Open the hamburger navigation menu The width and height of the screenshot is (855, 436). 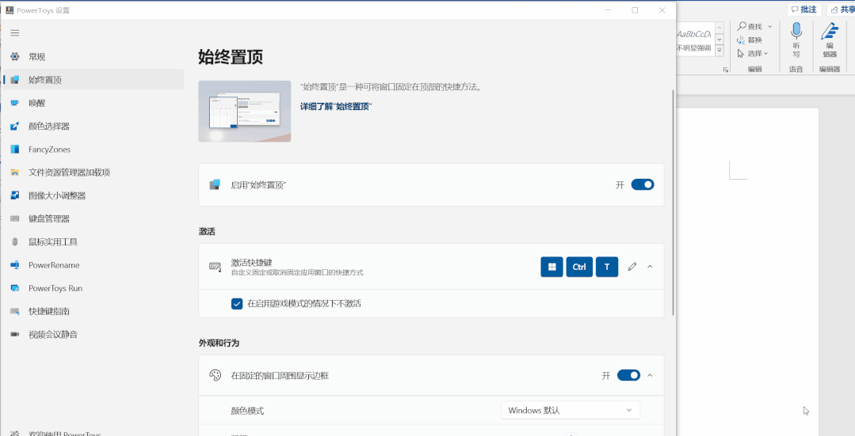[x=15, y=33]
